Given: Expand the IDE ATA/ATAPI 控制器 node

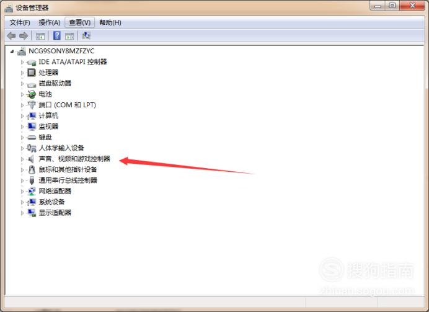Looking at the screenshot, I should coord(22,62).
